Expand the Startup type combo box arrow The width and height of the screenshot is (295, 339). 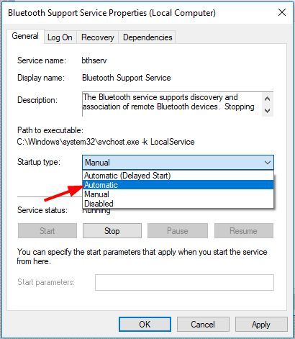pos(268,163)
